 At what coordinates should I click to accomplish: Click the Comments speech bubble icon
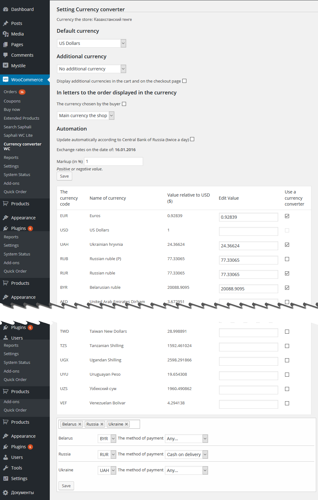(x=6, y=55)
